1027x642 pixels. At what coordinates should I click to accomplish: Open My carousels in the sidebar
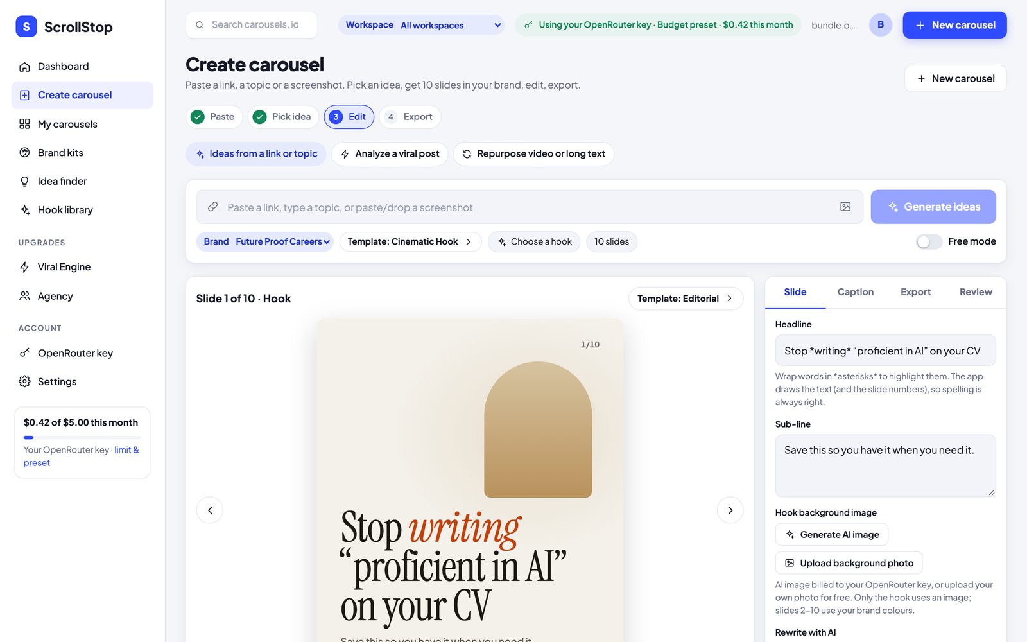coord(82,124)
